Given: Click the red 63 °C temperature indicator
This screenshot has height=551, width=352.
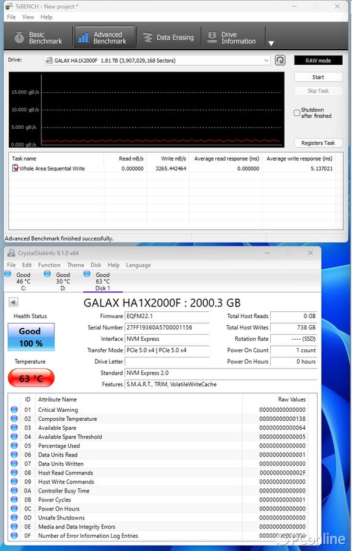Looking at the screenshot, I should pos(31,378).
